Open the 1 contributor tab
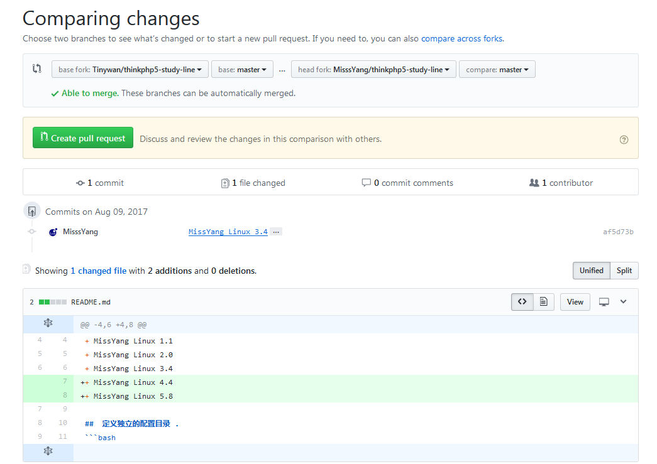 click(x=561, y=183)
